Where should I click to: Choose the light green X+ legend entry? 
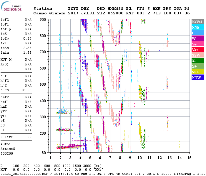(197, 66)
